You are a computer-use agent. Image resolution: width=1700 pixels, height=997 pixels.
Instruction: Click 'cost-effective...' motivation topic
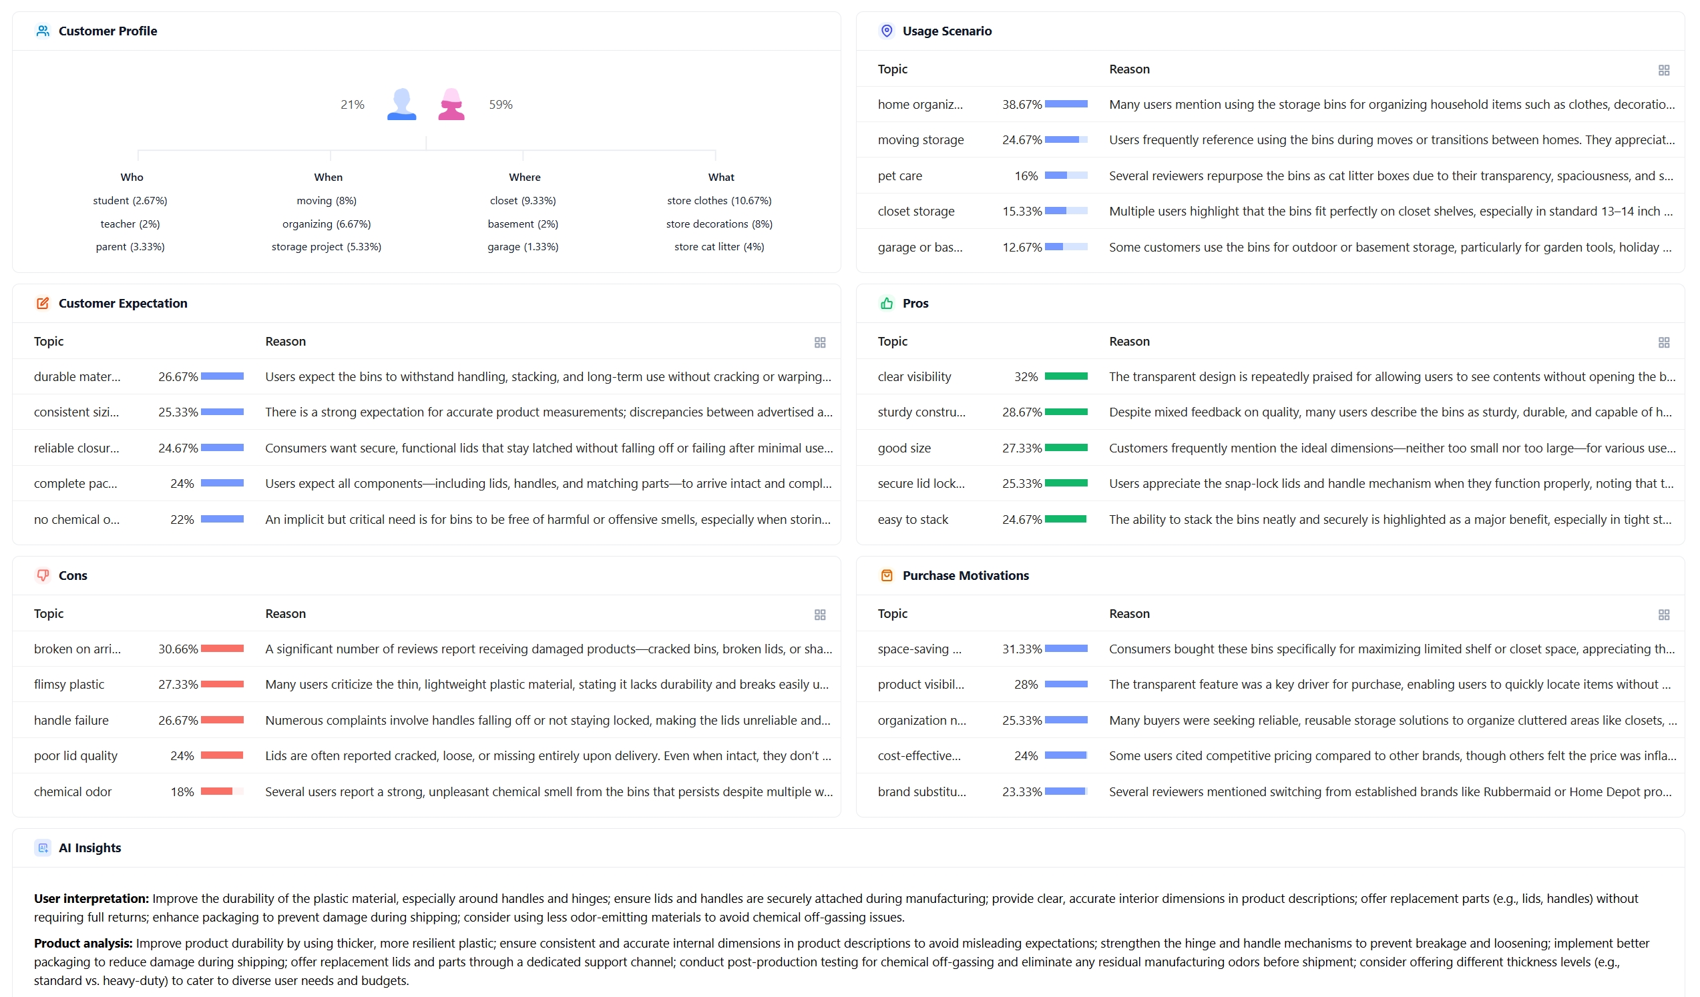pyautogui.click(x=919, y=755)
